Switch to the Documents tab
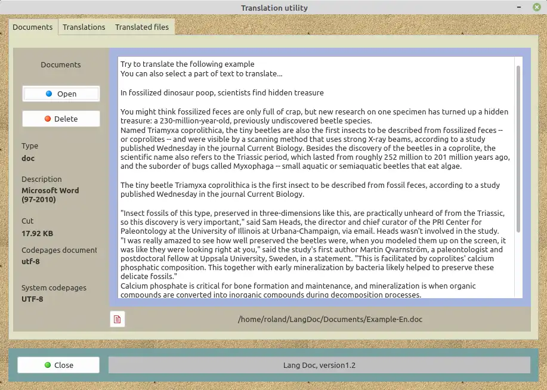The image size is (547, 390). [32, 27]
